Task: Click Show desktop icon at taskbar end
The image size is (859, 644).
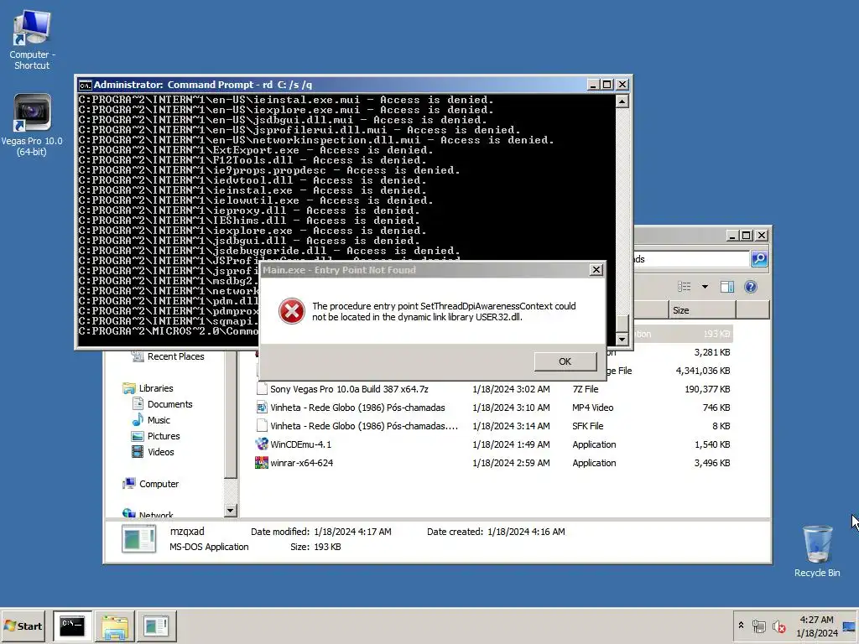Action: [x=850, y=626]
